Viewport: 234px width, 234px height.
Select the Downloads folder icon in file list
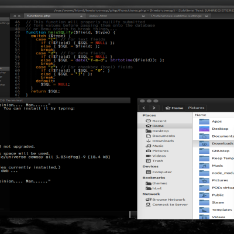pos(204,143)
